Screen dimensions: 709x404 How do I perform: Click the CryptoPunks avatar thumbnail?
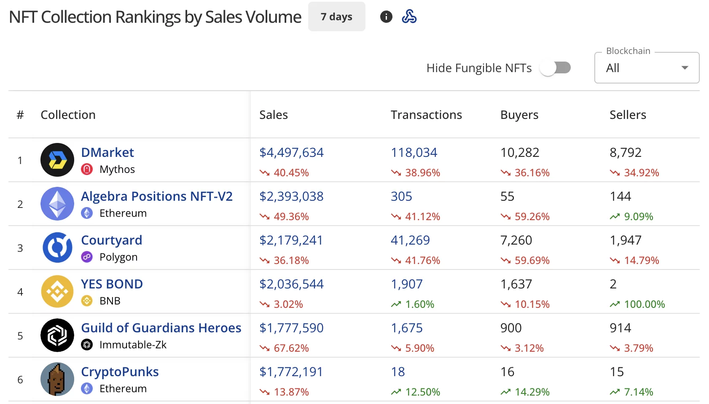pyautogui.click(x=57, y=379)
